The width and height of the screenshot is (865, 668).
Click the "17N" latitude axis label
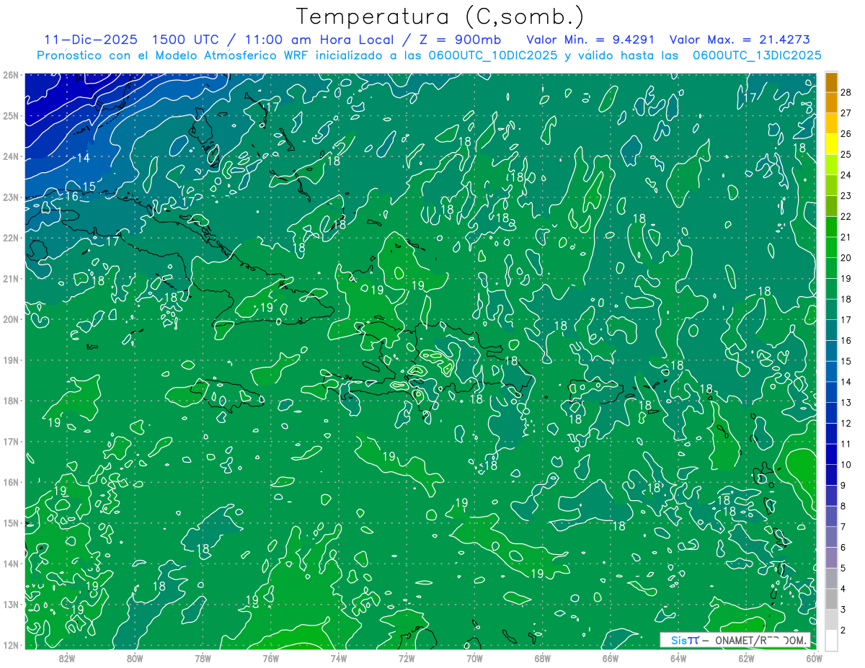point(10,441)
